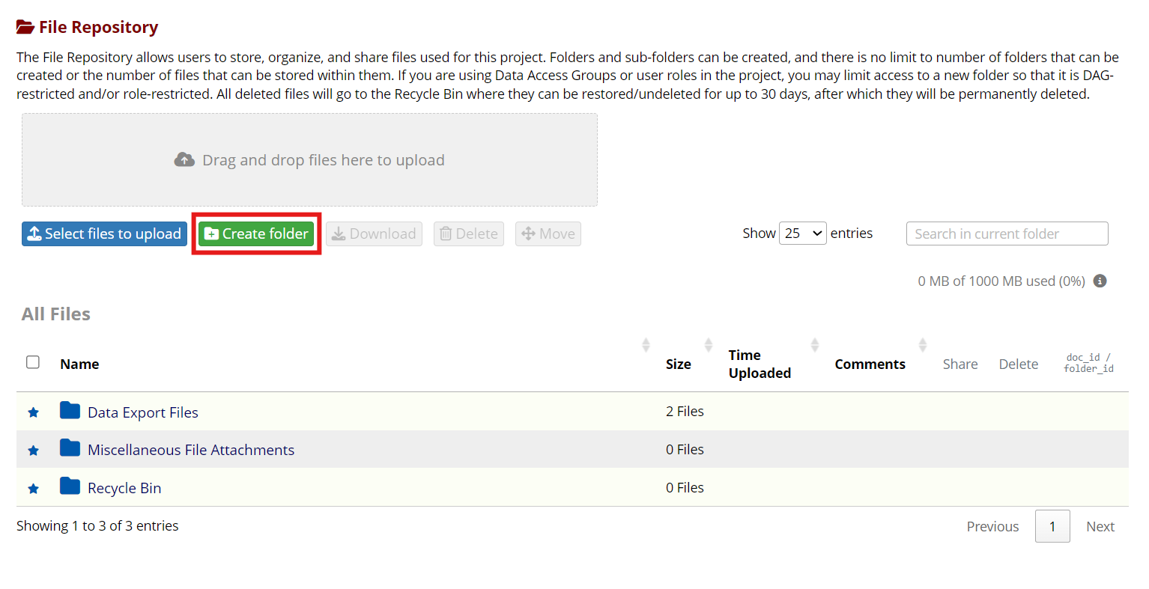The image size is (1149, 589).
Task: Click the Miscellaneous File Attachments folder icon
Action: click(x=69, y=448)
